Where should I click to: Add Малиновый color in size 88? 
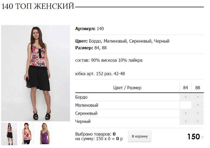[x=198, y=105]
